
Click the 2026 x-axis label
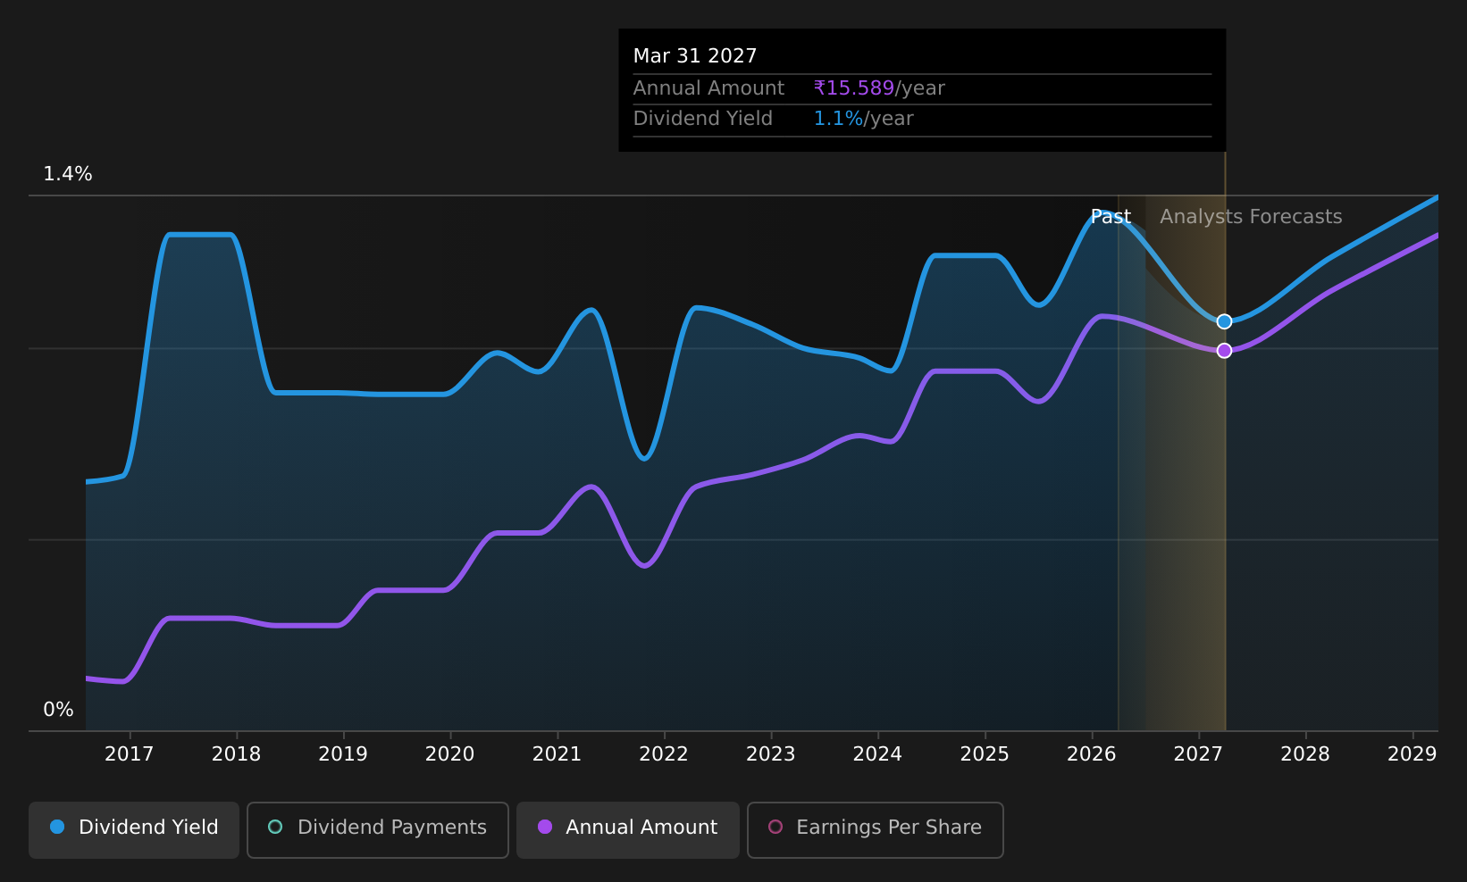click(1092, 754)
